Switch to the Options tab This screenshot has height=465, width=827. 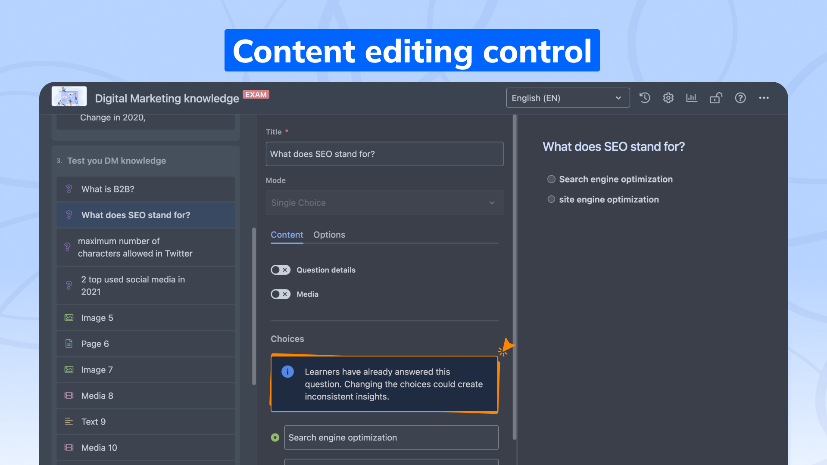click(329, 235)
